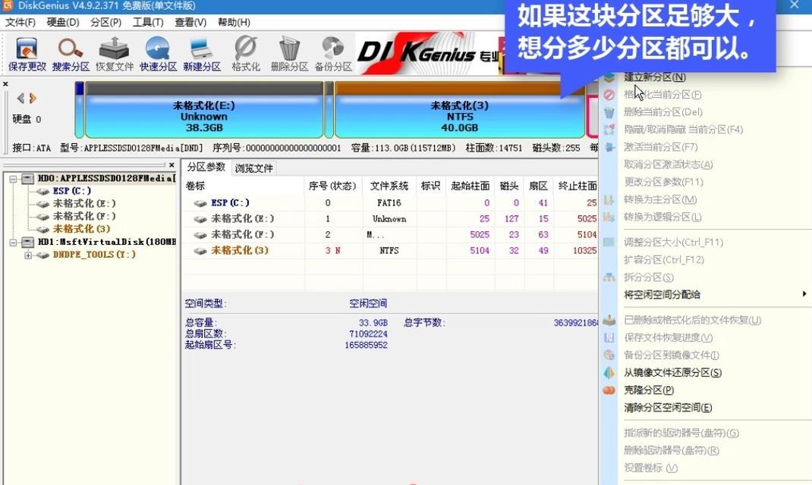Click the FAT16 file system cell
The width and height of the screenshot is (812, 485).
pos(389,202)
